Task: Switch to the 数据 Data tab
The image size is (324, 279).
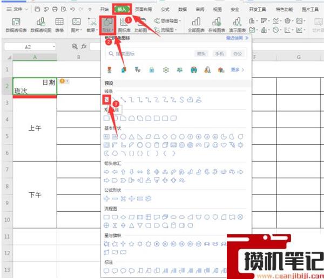Action: coord(183,9)
